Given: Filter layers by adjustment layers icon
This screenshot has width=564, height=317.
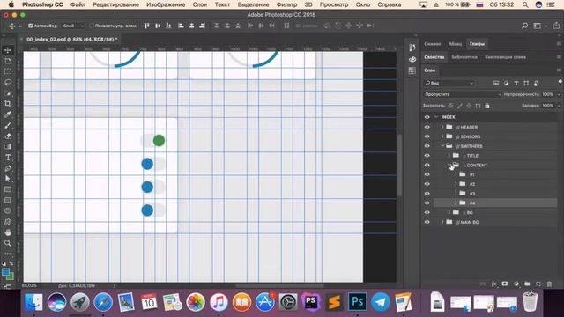Looking at the screenshot, I should (x=506, y=83).
